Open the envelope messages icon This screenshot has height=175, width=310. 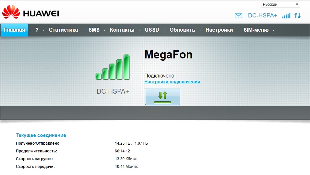pyautogui.click(x=238, y=15)
